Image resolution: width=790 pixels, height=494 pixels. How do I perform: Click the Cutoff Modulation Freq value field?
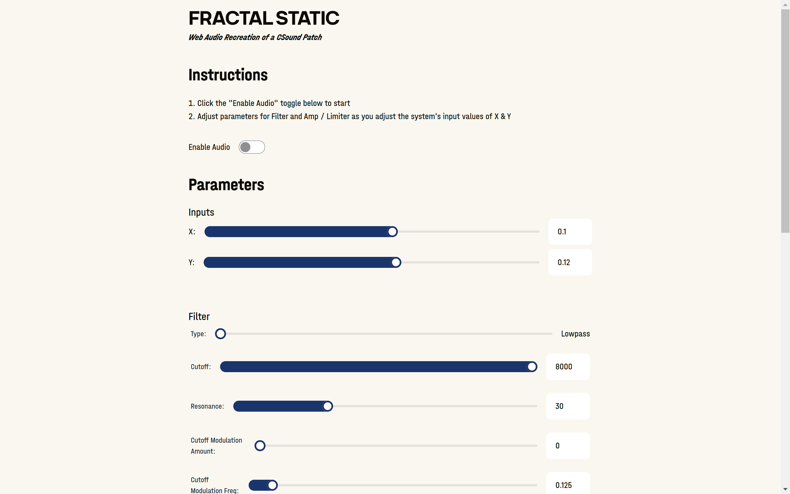click(568, 485)
